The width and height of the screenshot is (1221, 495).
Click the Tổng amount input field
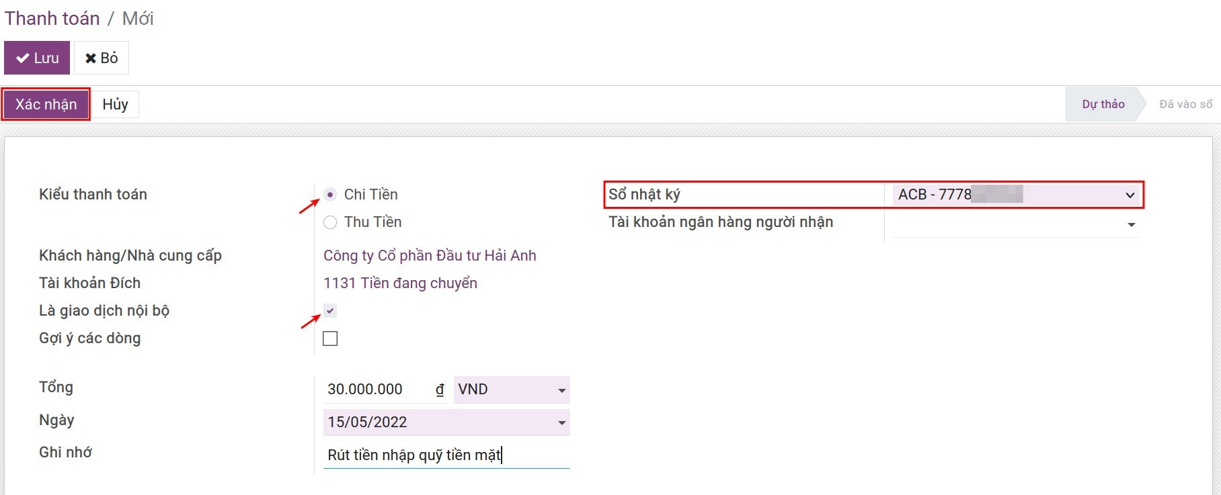point(377,390)
